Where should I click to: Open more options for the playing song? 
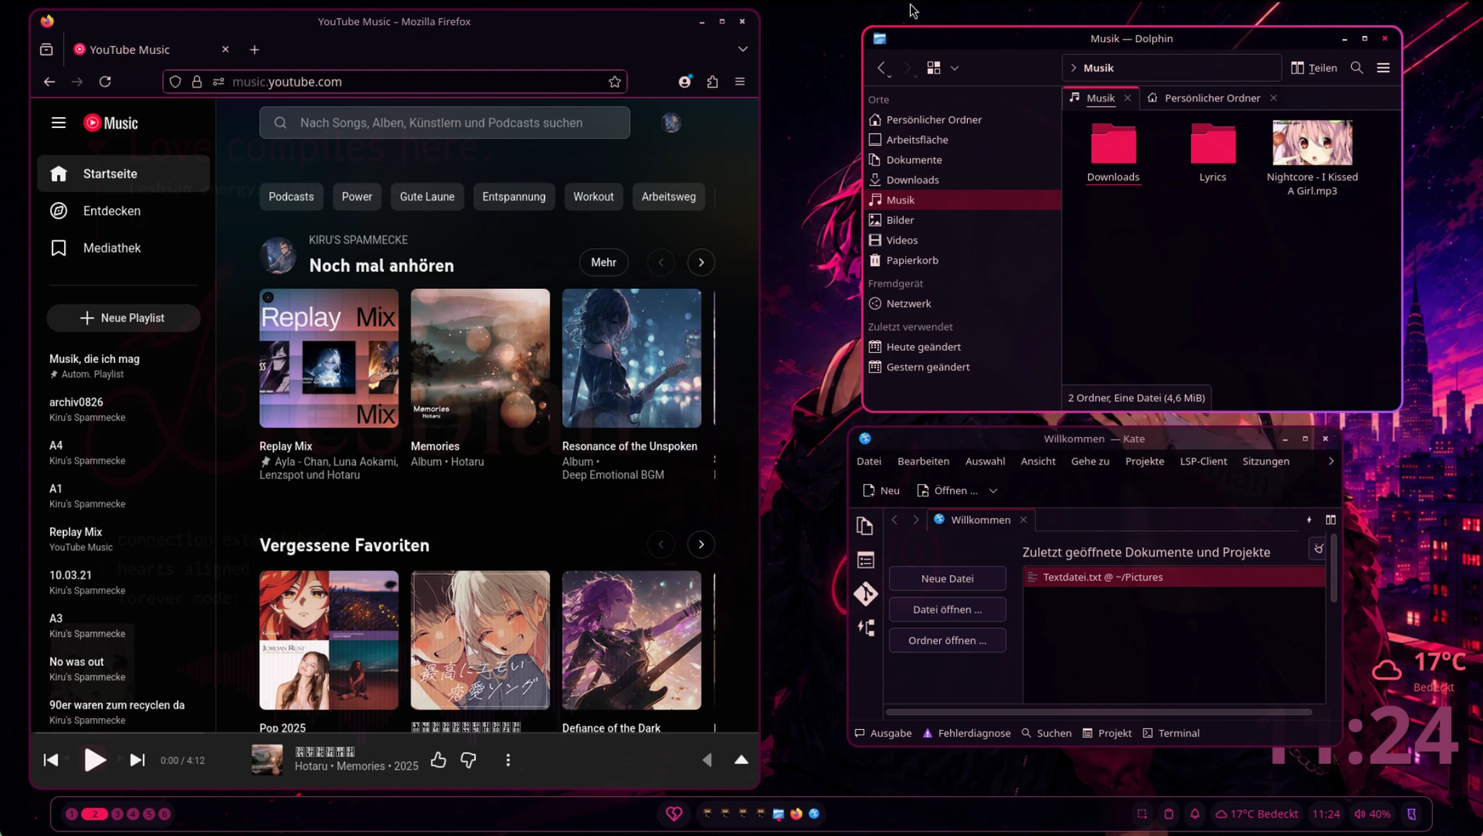pos(508,760)
